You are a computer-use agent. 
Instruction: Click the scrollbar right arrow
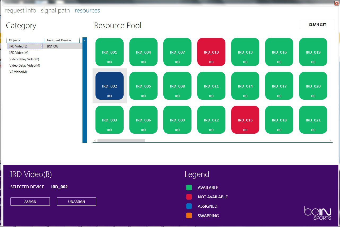(x=330, y=141)
